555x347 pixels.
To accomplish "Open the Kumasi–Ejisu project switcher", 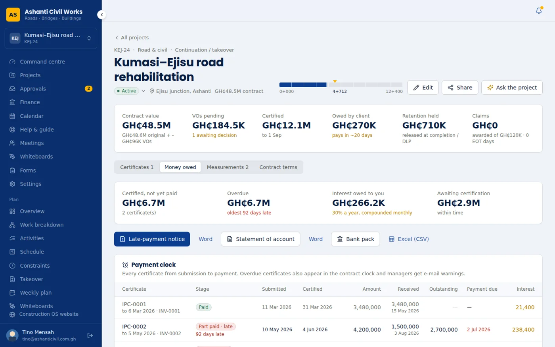I will tap(51, 38).
